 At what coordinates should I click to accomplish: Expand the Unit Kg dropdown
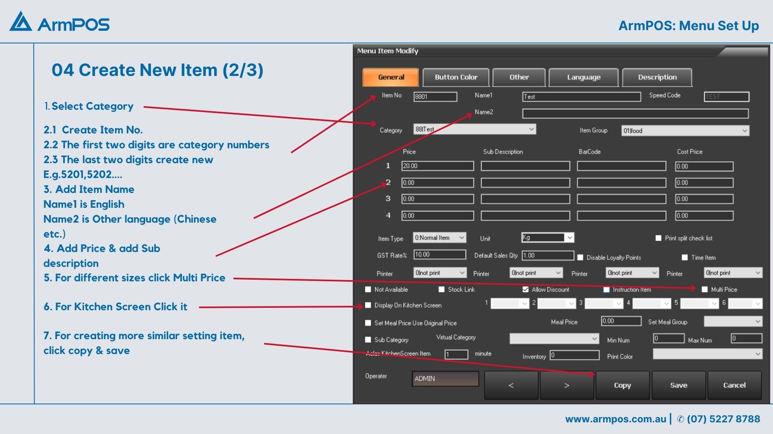569,237
